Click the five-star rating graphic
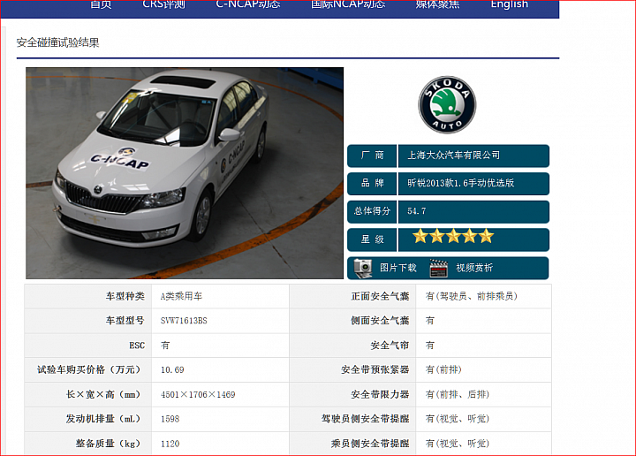The image size is (636, 456). (453, 236)
